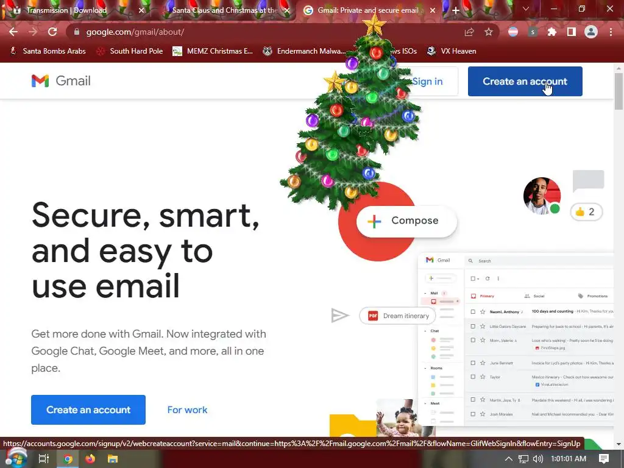Open MEMZ Christmas bookmark
The width and height of the screenshot is (624, 468).
pos(213,51)
